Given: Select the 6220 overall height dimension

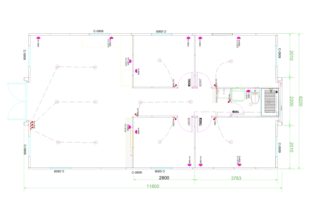Looking at the screenshot, I should 301,101.
